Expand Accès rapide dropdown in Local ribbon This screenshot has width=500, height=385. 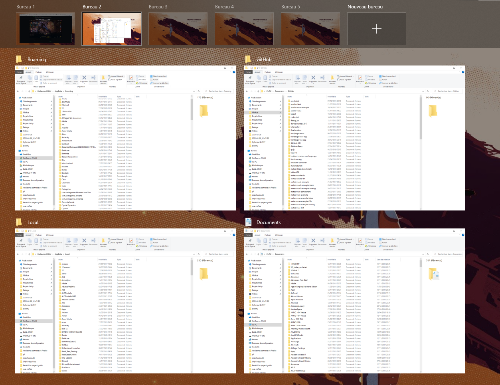pos(122,242)
